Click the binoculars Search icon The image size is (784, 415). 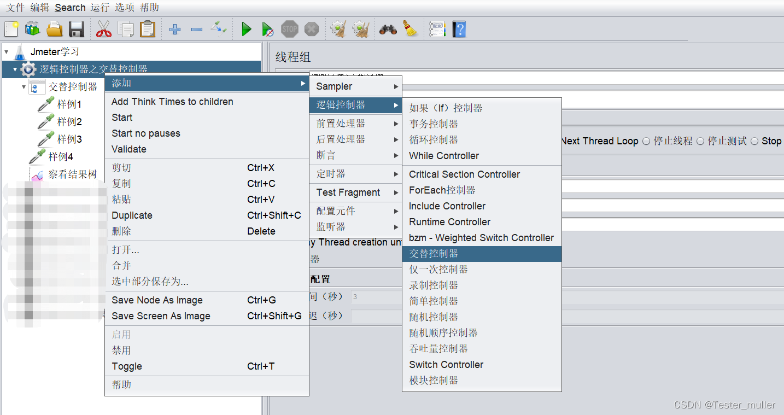388,29
